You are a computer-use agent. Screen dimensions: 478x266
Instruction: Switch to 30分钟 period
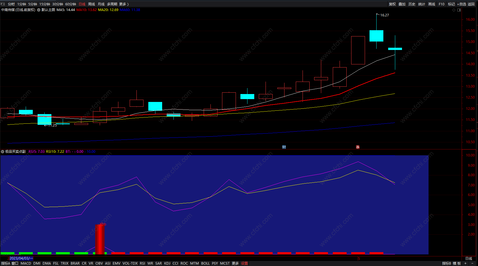[58, 4]
